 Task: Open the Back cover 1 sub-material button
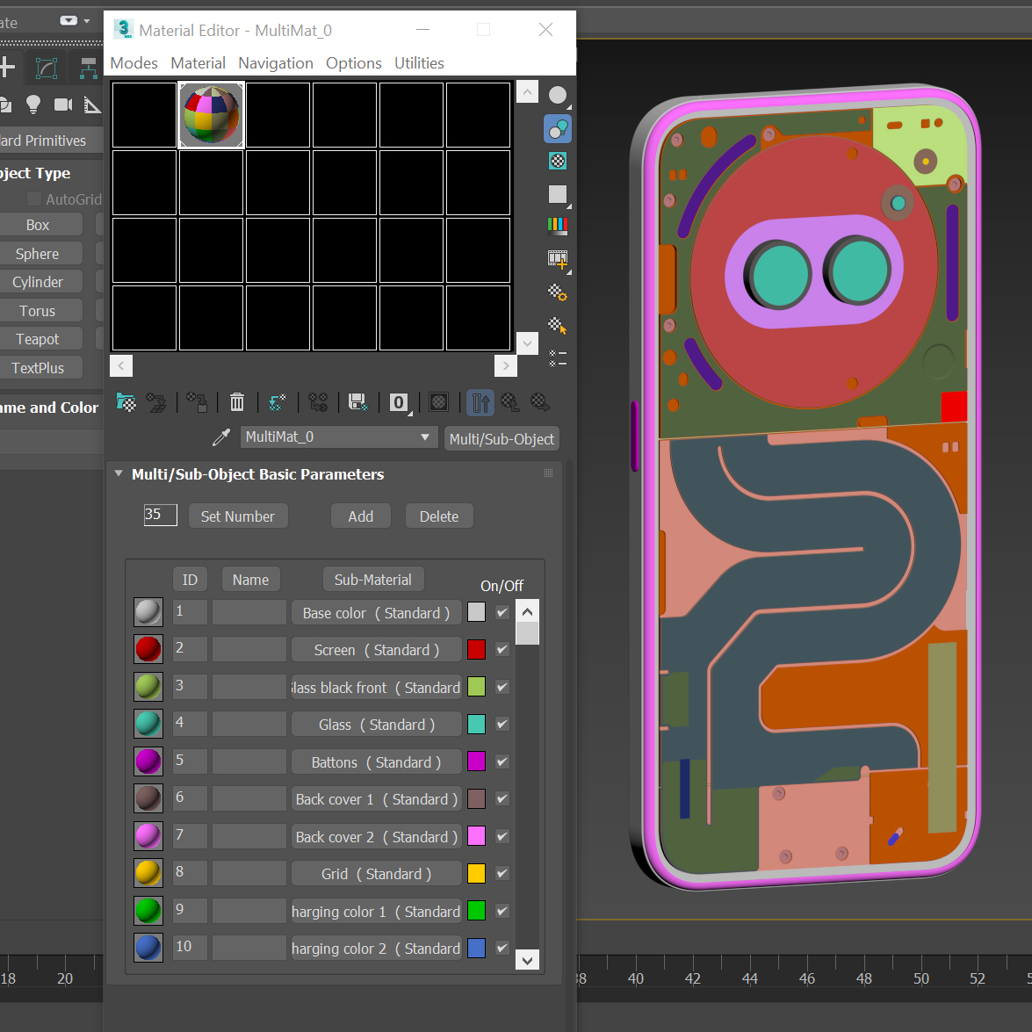[x=376, y=799]
